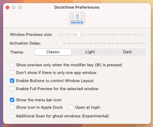Select the Light theme
The width and height of the screenshot is (153, 127).
pyautogui.click(x=90, y=52)
